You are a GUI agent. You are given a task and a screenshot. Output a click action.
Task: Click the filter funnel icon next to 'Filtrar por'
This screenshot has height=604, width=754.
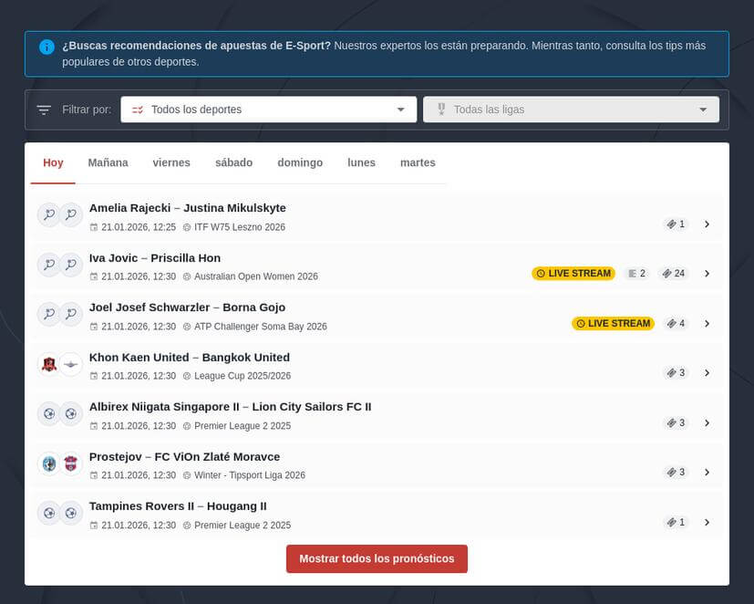(x=44, y=109)
